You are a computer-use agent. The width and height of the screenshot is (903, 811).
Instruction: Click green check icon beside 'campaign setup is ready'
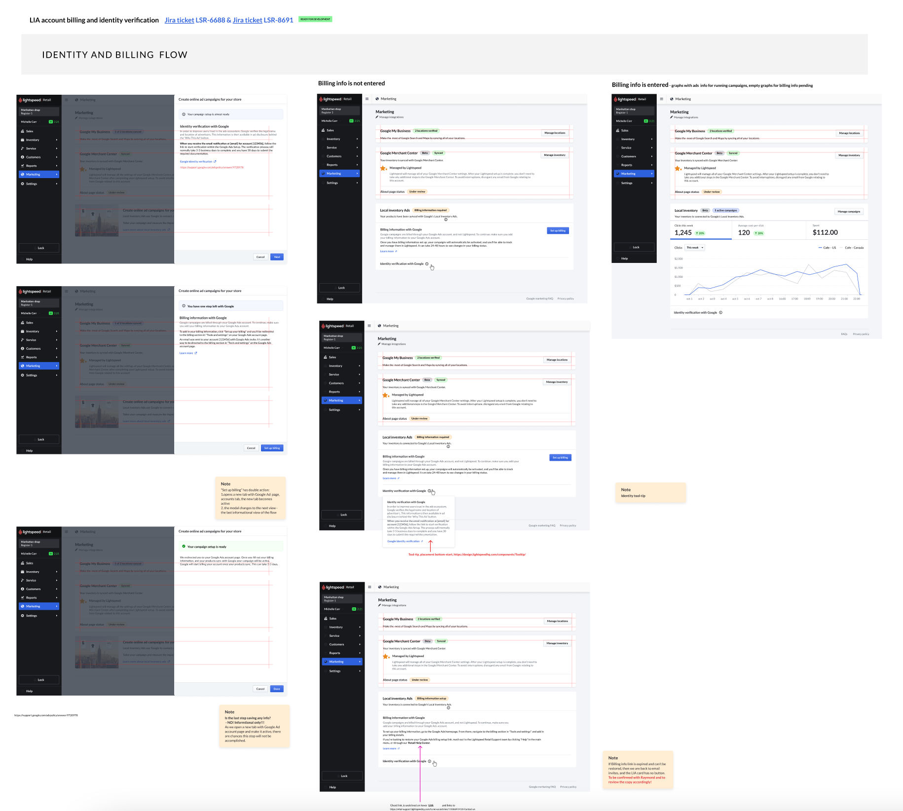(x=184, y=547)
